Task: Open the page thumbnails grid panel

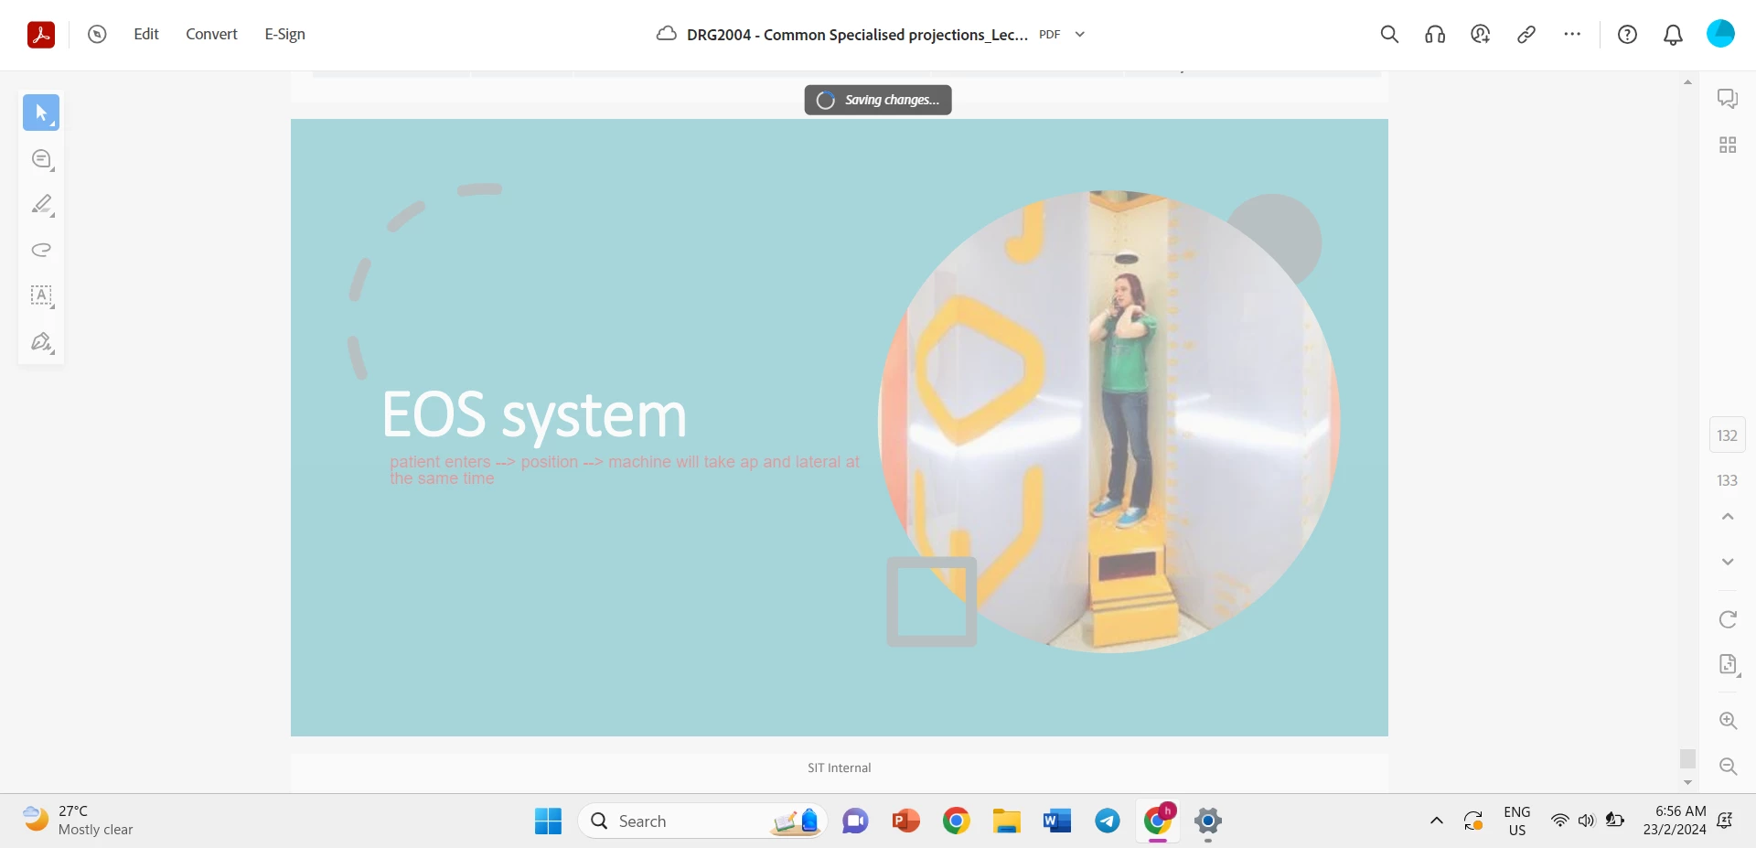Action: click(1728, 145)
